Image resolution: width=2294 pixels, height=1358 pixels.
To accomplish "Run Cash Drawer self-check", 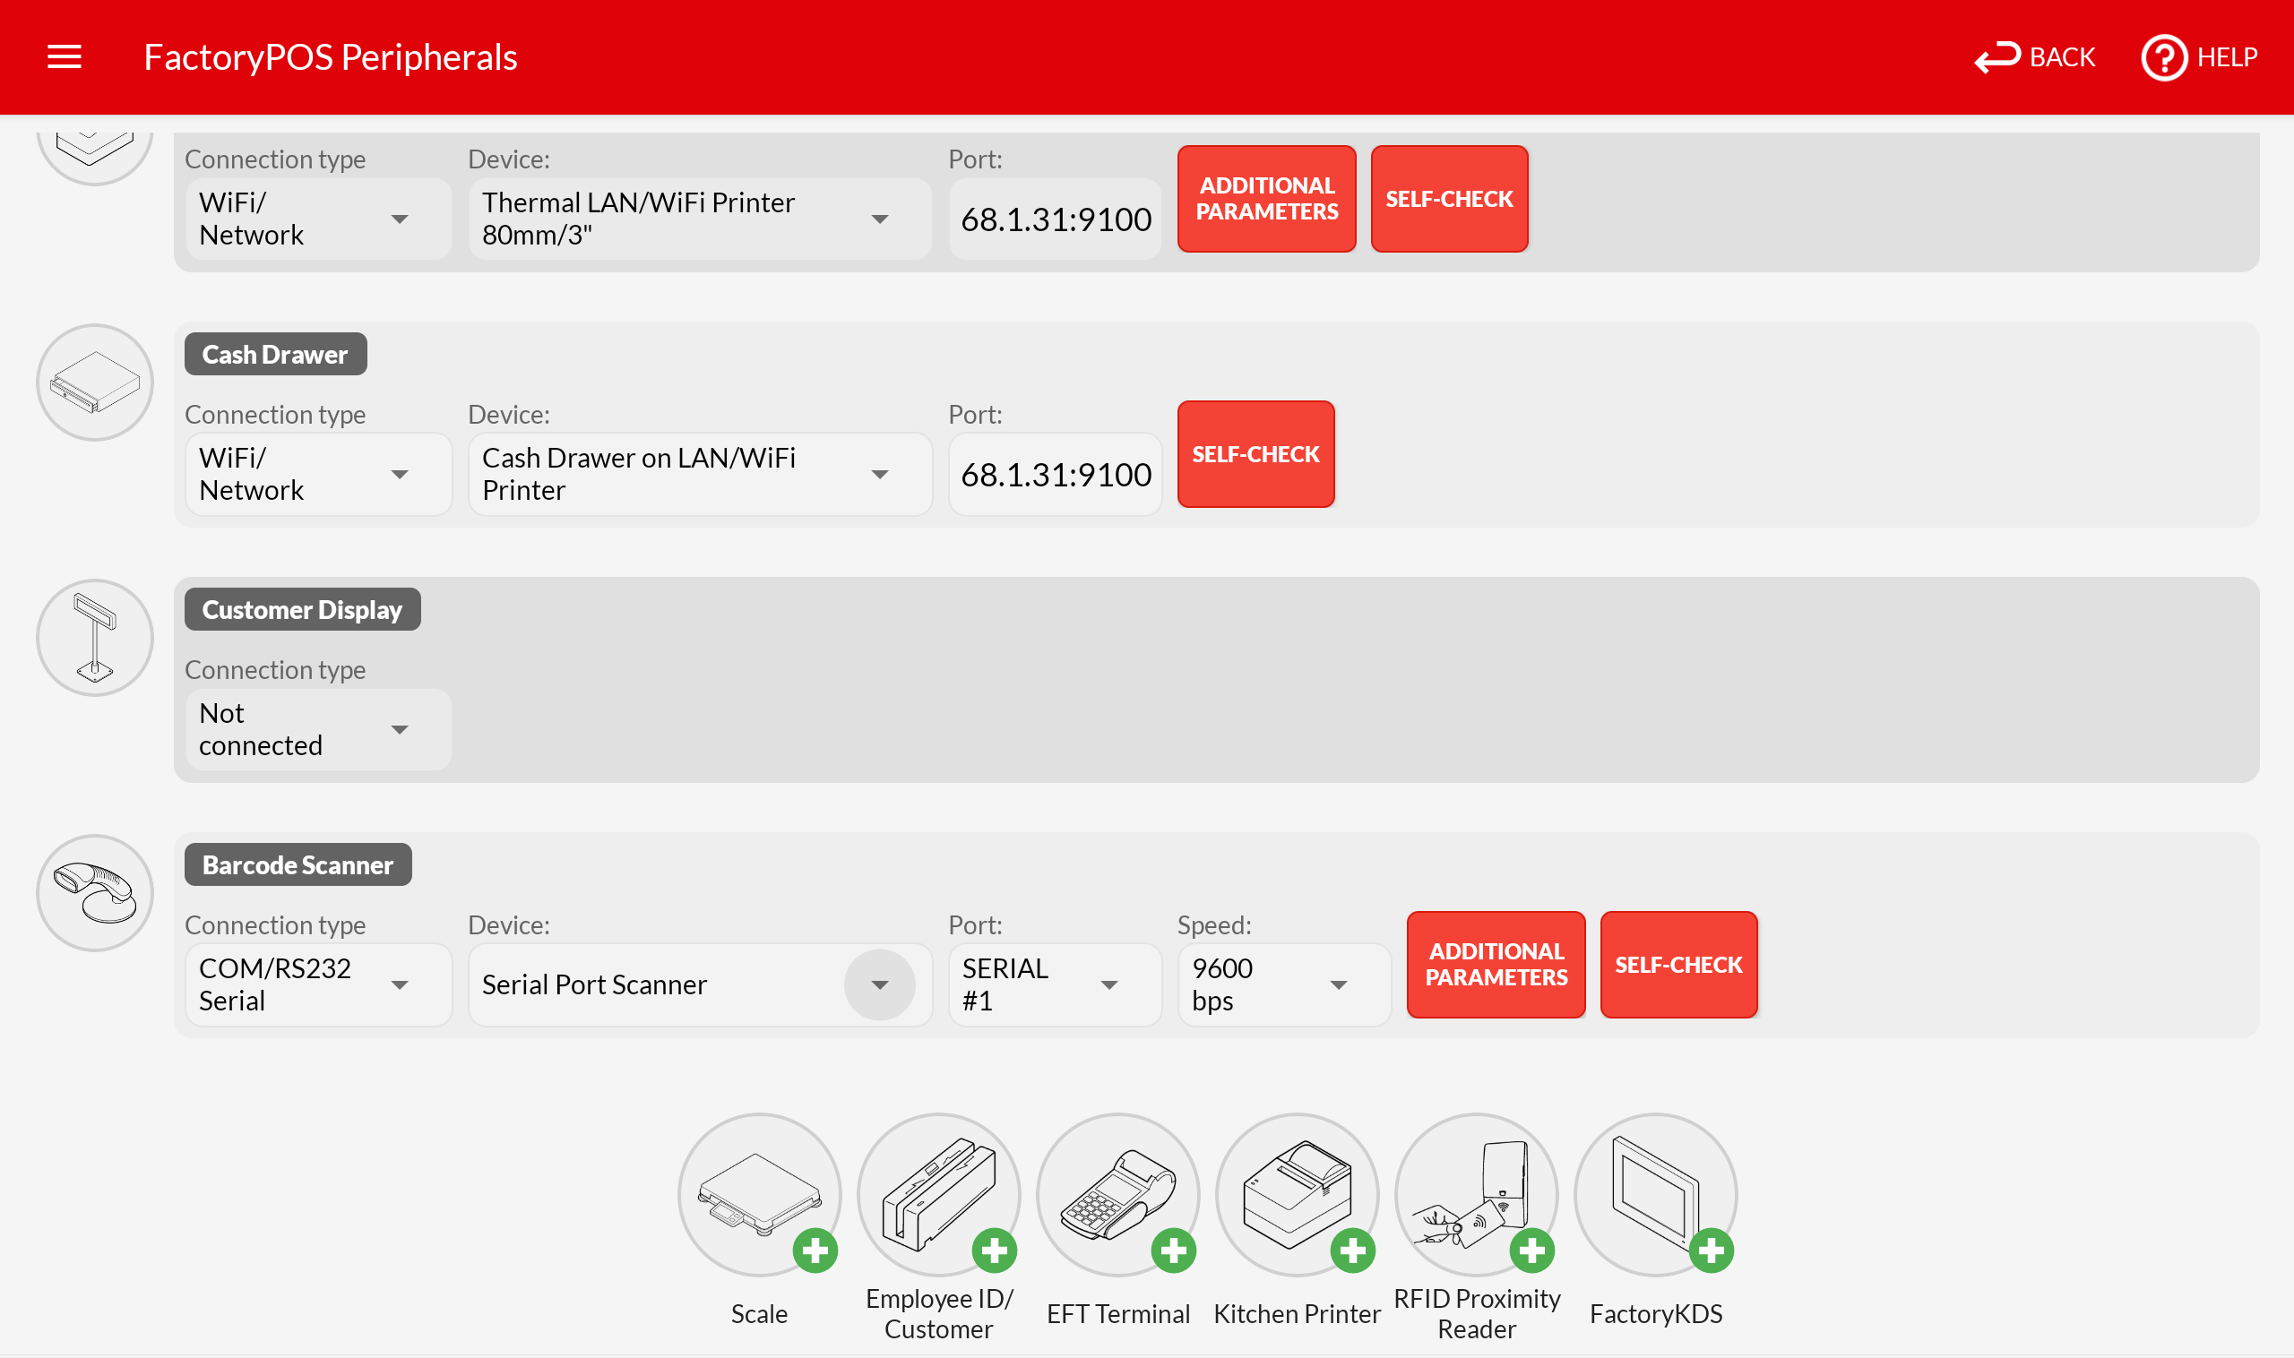I will point(1255,454).
